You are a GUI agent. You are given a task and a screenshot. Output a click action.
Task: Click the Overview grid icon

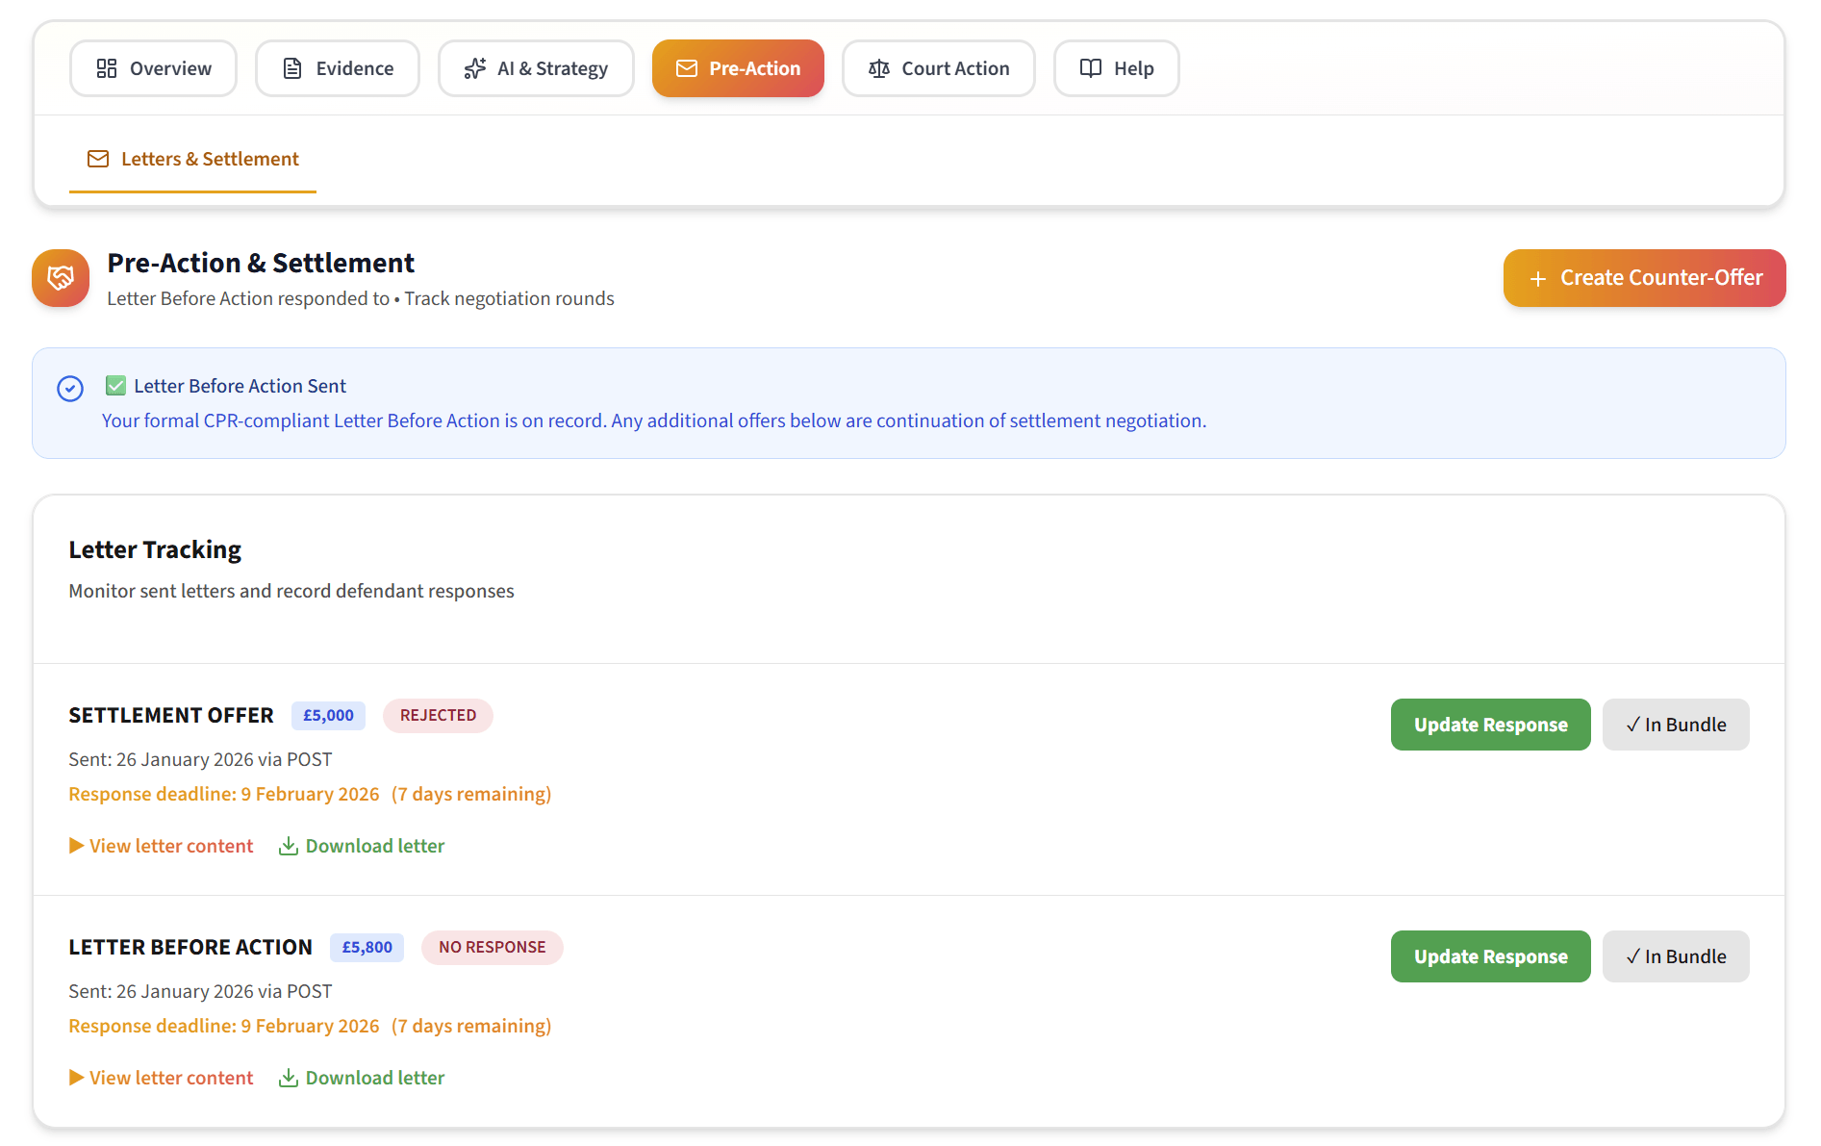[x=107, y=67]
